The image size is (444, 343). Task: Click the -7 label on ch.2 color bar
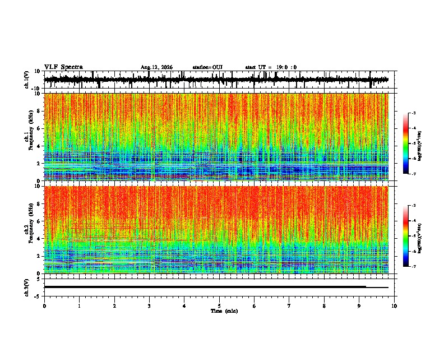pos(413,267)
